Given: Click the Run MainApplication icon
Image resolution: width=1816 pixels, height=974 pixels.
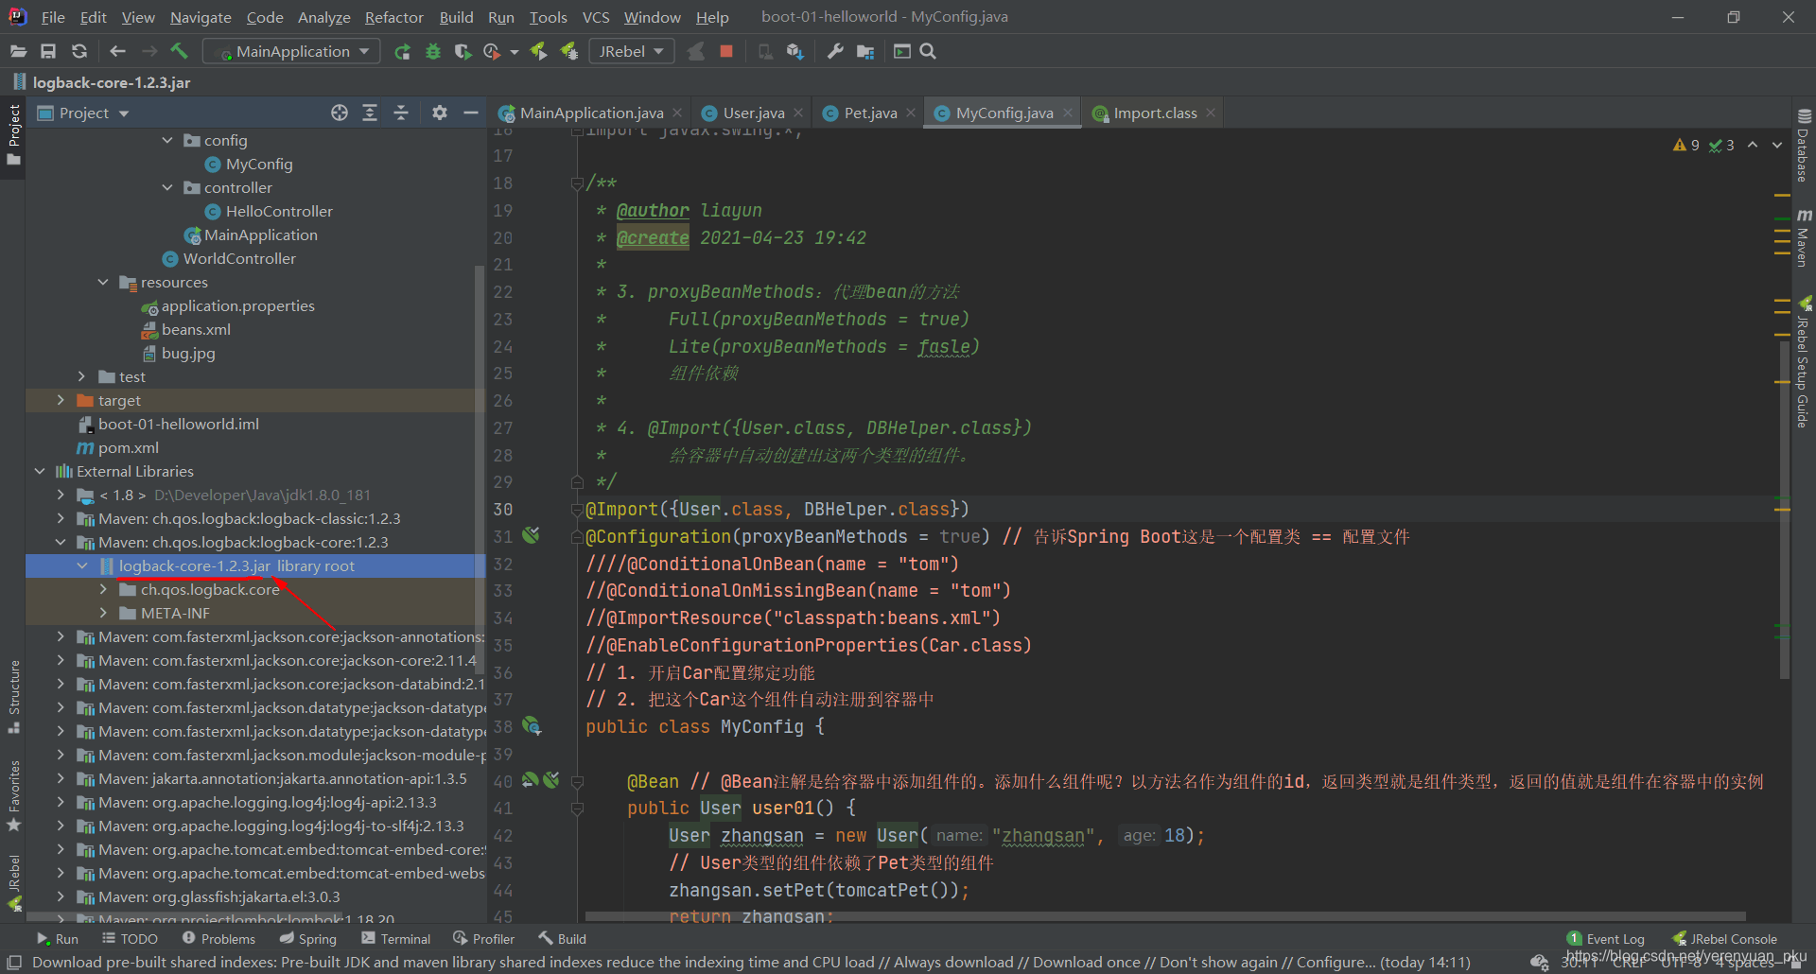Looking at the screenshot, I should pyautogui.click(x=402, y=51).
